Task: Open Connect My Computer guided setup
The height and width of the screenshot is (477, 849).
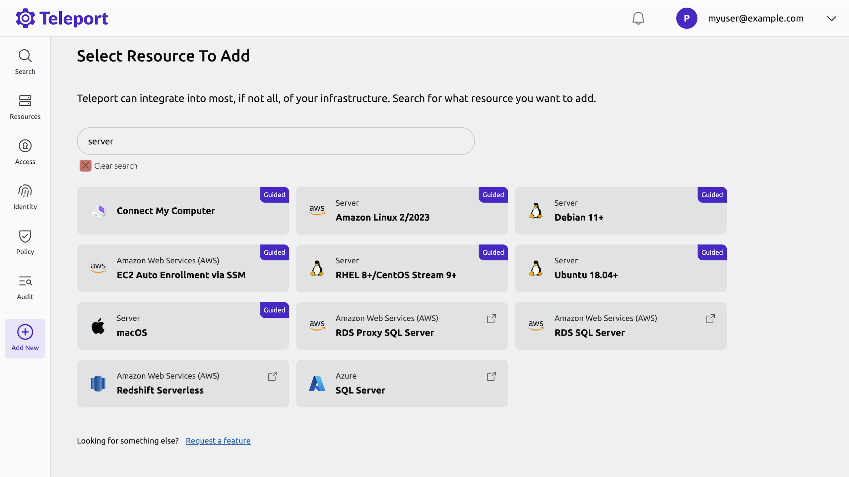Action: pyautogui.click(x=182, y=210)
